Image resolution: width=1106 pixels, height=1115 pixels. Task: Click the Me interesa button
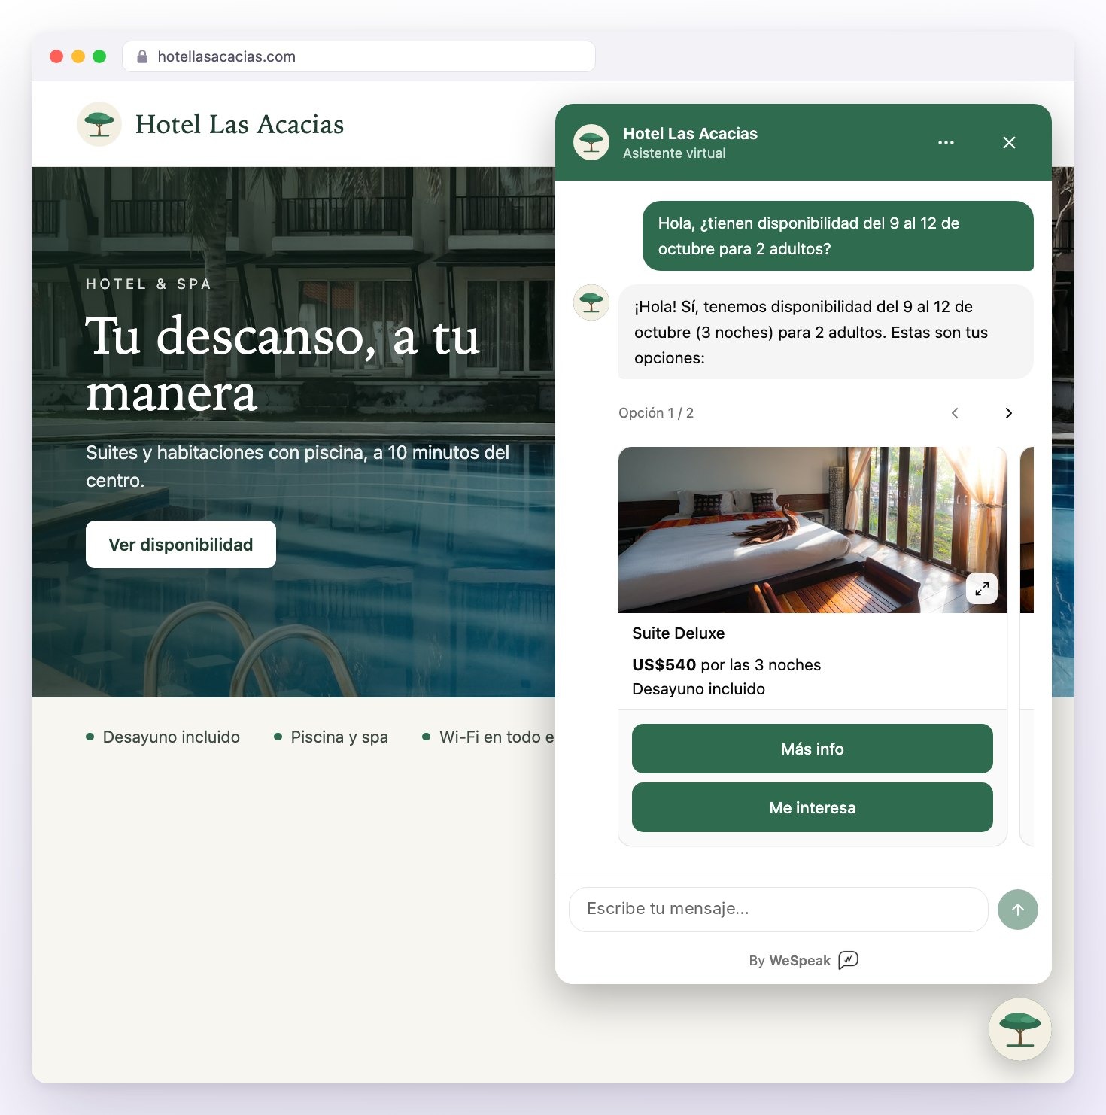[x=813, y=807]
